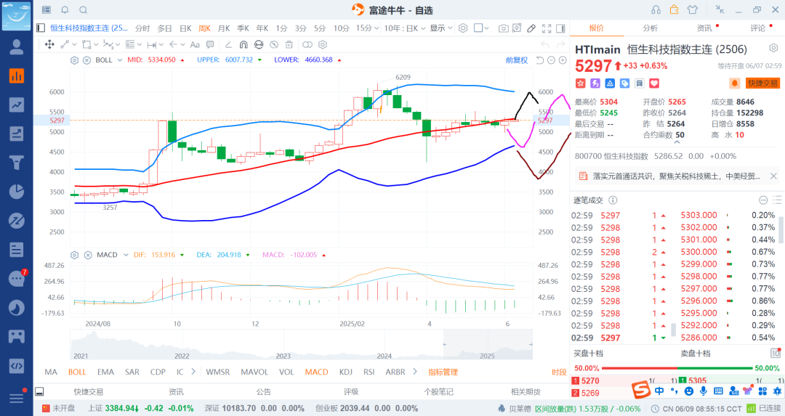Expand the line drawing tool dropdown
Screen dimensions: 785x416
pyautogui.click(x=75, y=44)
